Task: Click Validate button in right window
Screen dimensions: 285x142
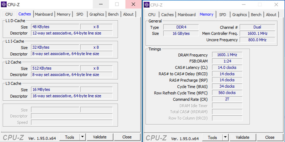Action: click(x=243, y=138)
